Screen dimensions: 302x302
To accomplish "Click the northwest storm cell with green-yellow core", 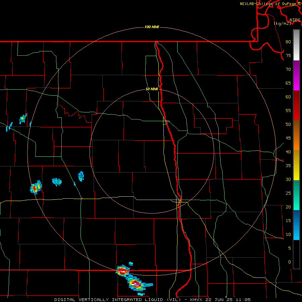I will pos(23,118).
